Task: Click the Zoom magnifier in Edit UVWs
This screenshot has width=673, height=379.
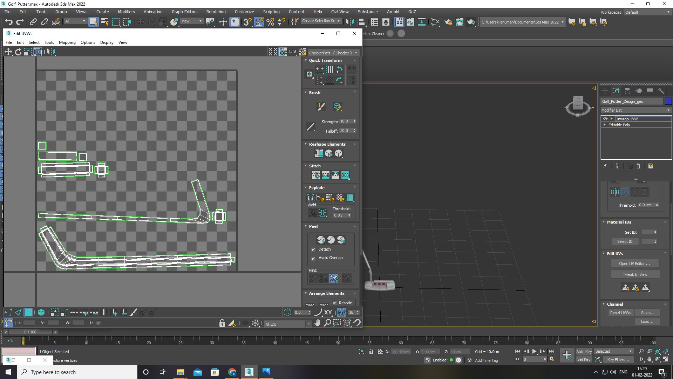Action: click(x=327, y=323)
